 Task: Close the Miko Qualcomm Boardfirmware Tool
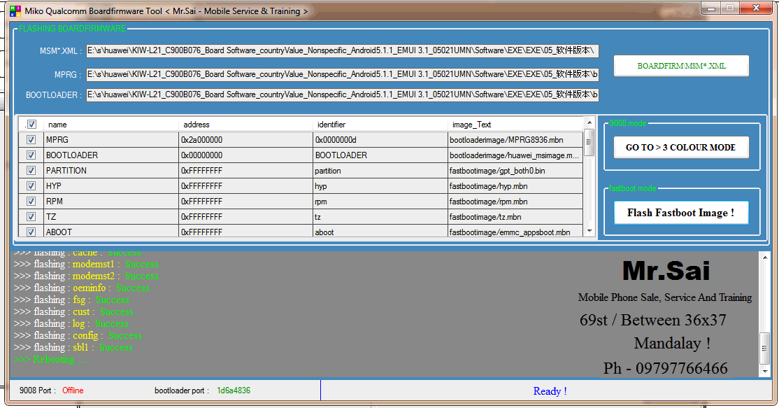click(756, 8)
